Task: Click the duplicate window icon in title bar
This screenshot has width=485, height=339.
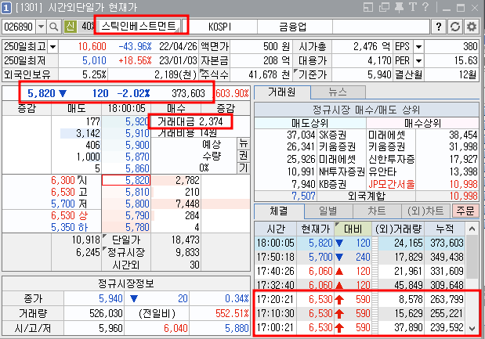Action: point(384,7)
